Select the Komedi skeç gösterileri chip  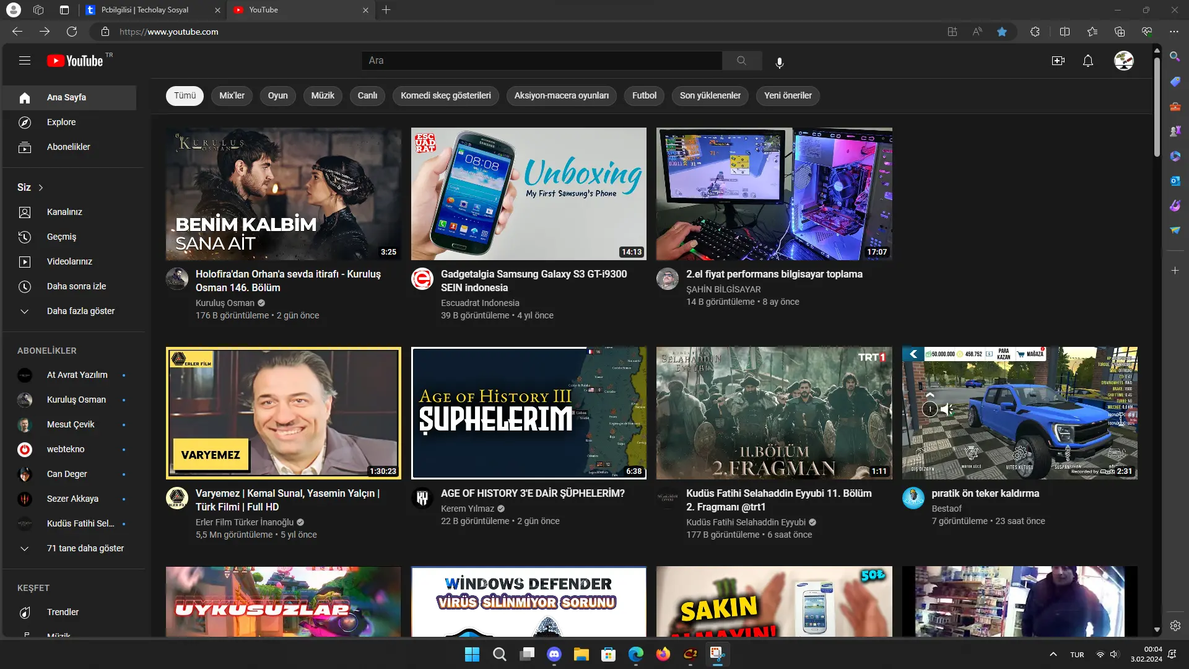tap(446, 95)
